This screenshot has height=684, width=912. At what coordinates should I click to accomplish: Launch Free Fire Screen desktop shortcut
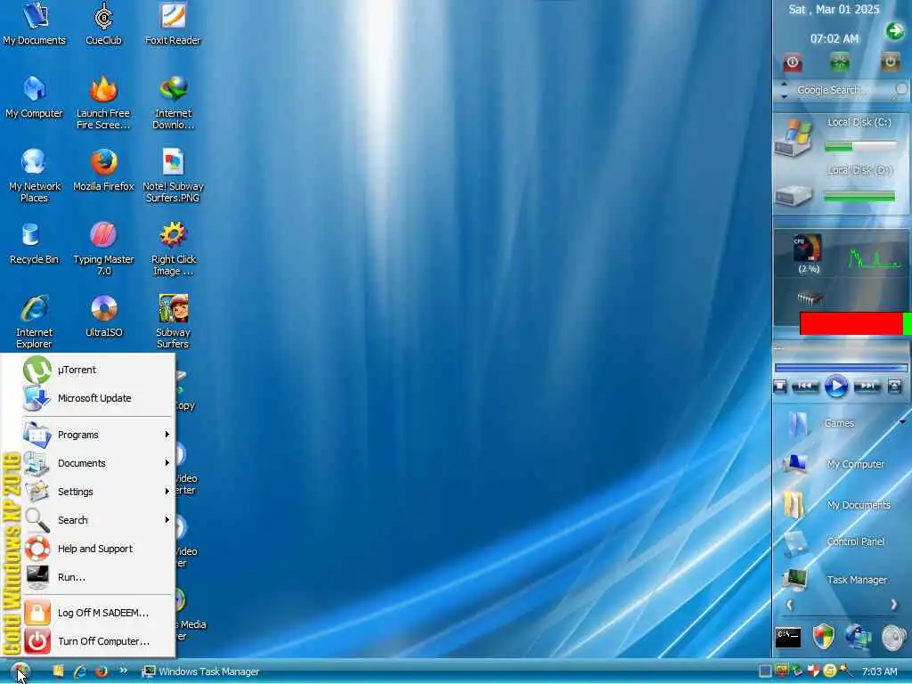pyautogui.click(x=103, y=103)
